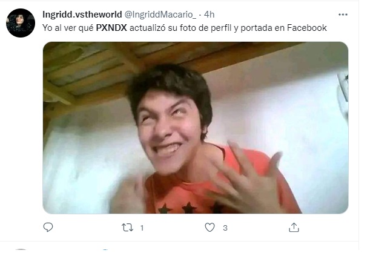Click the retweet count of 1
The height and width of the screenshot is (253, 373).
point(142,228)
